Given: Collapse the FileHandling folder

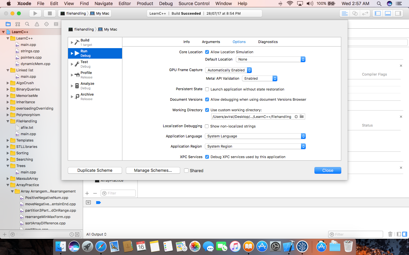Looking at the screenshot, I should point(8,121).
